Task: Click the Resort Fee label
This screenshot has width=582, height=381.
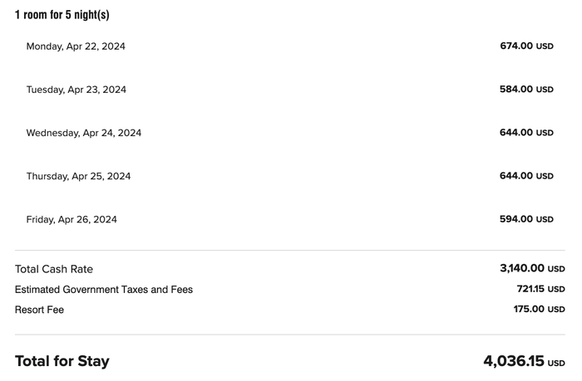Action: point(39,310)
